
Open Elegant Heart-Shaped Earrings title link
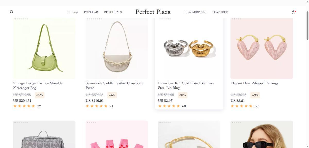tap(254, 83)
